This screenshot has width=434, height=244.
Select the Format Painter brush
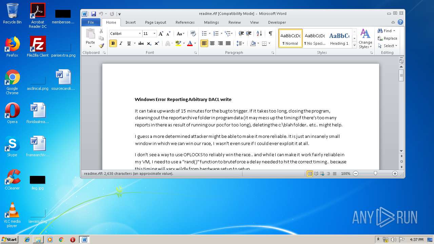(x=101, y=46)
